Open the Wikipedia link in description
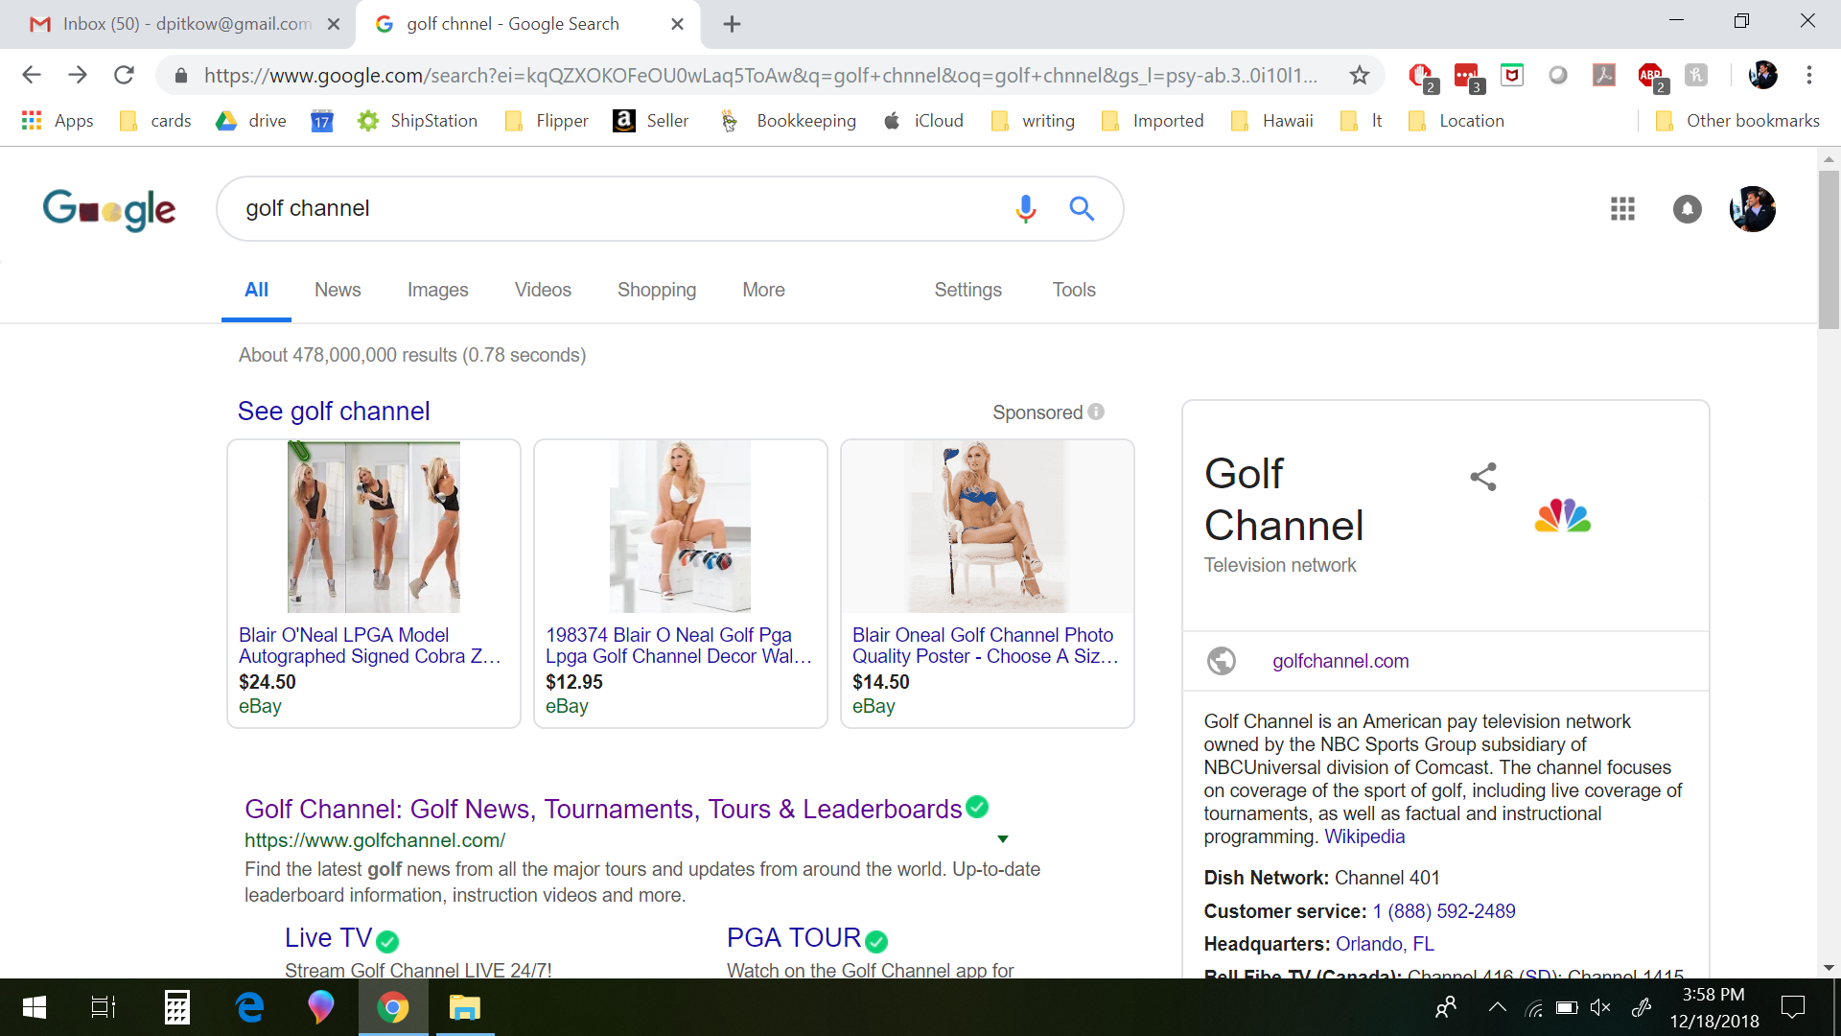 [1363, 836]
